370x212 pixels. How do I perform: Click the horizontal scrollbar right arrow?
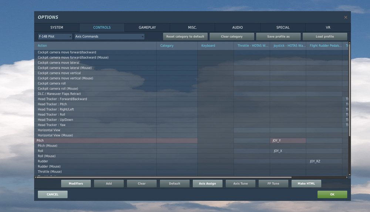click(x=347, y=177)
